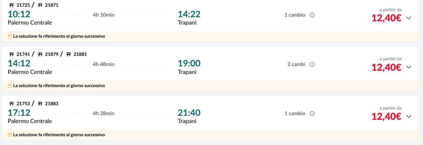
Task: Click calendar icon in 14:12 trip's next-day notice
Action: coord(10,86)
